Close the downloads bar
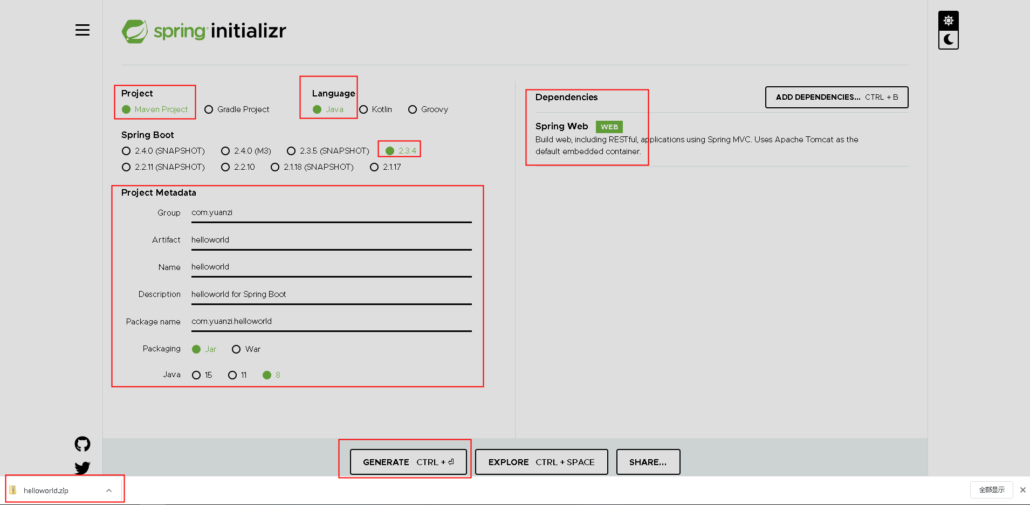The image size is (1030, 505). pos(1022,490)
